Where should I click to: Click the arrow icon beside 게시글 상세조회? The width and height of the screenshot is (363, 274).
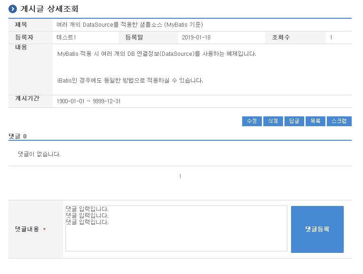point(13,8)
